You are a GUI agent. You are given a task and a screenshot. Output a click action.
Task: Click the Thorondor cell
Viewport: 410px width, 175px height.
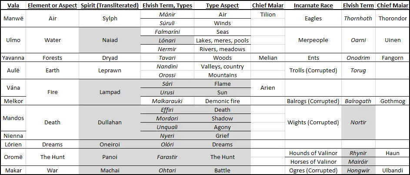393,19
